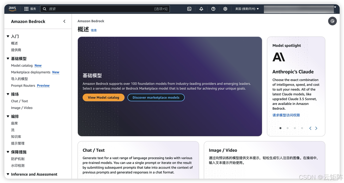Open 座席 in the sidebar
The width and height of the screenshot is (344, 183).
point(15,123)
